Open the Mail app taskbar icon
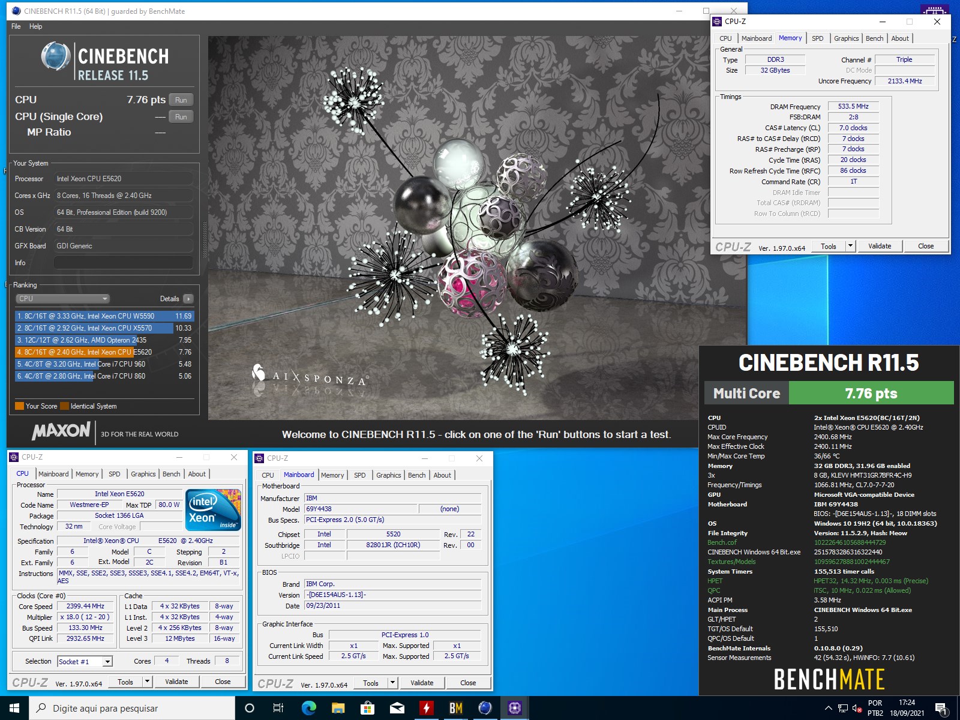960x720 pixels. (397, 708)
